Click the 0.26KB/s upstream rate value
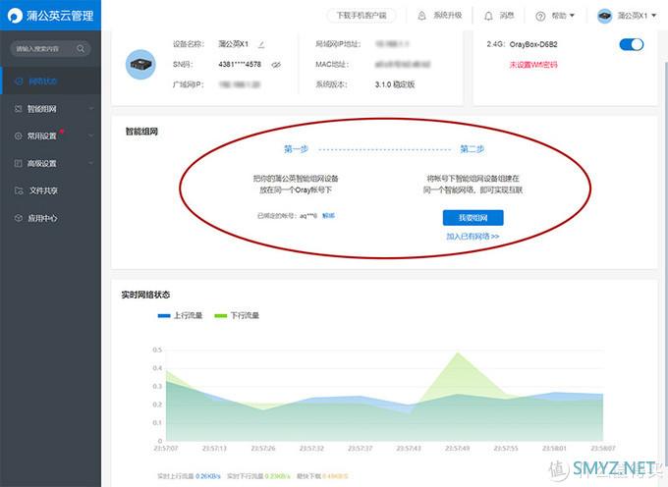 point(208,476)
